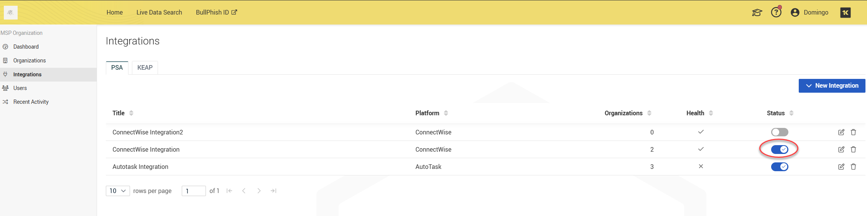This screenshot has width=867, height=216.
Task: Open Users in the sidebar
Action: click(20, 88)
